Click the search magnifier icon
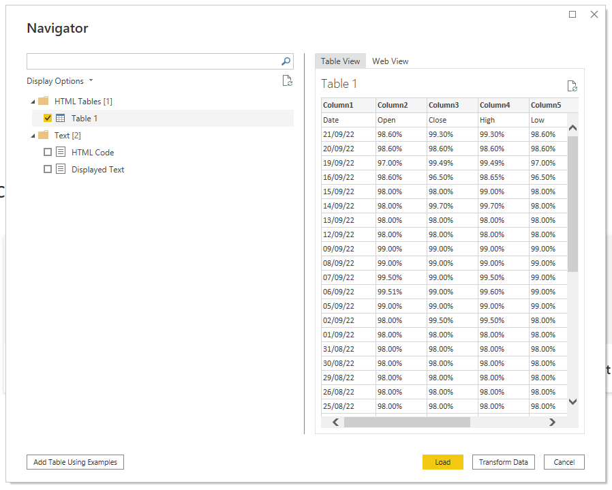The width and height of the screenshot is (612, 490). tap(286, 61)
